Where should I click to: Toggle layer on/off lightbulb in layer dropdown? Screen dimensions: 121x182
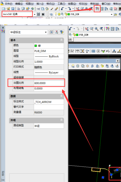click(56, 14)
